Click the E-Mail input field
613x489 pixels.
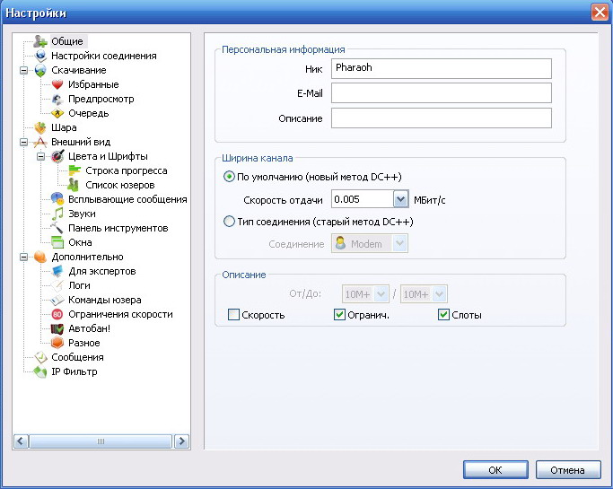(x=442, y=93)
